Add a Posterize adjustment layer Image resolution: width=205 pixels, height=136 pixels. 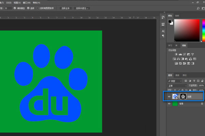(x=180, y=64)
